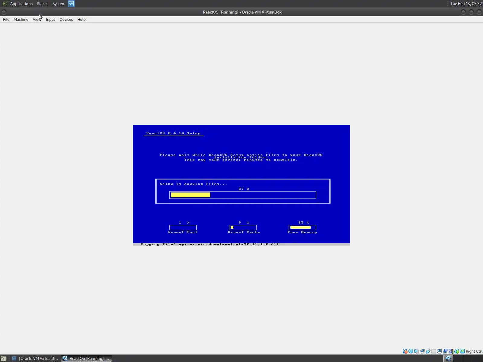Click the shared folders status icon
Image resolution: width=483 pixels, height=362 pixels.
[x=434, y=351]
